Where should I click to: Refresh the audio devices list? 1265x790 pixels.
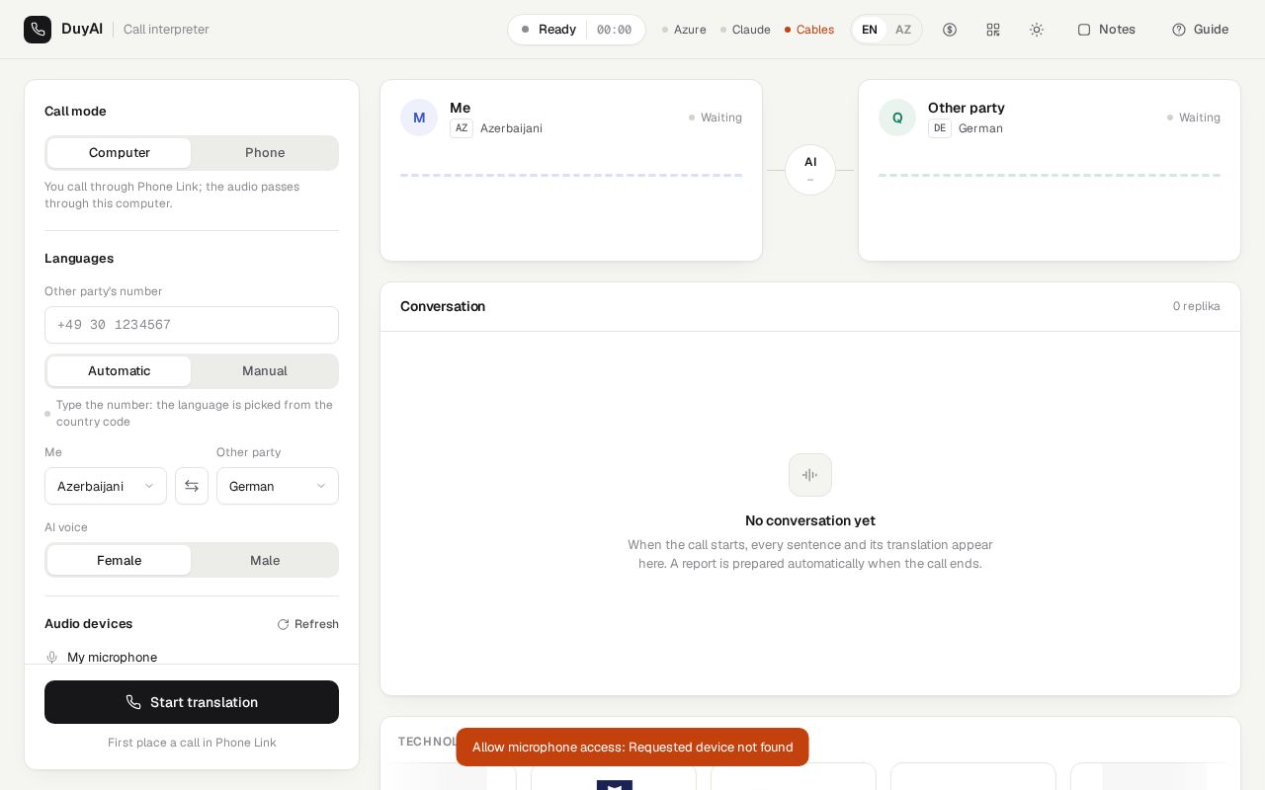(308, 624)
